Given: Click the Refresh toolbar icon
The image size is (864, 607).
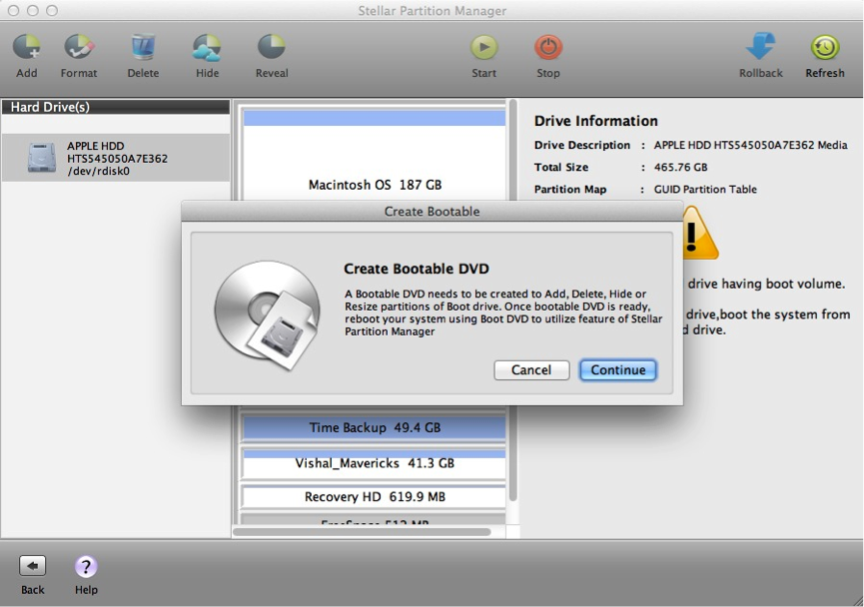Looking at the screenshot, I should pos(825,47).
